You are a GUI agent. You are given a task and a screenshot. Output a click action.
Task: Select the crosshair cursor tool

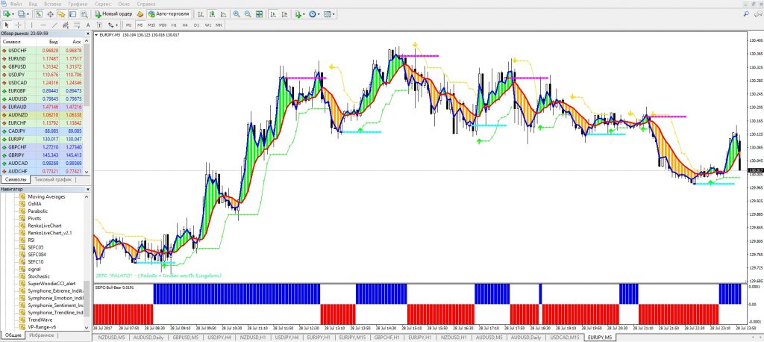tap(19, 25)
